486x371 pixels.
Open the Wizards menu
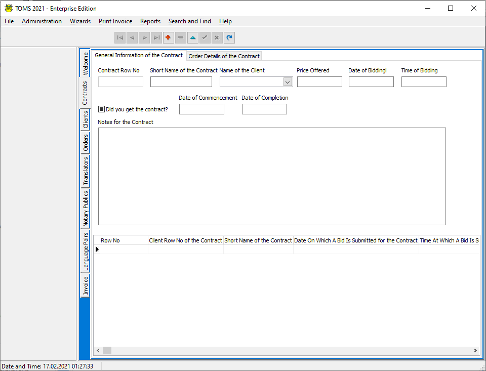tap(80, 21)
